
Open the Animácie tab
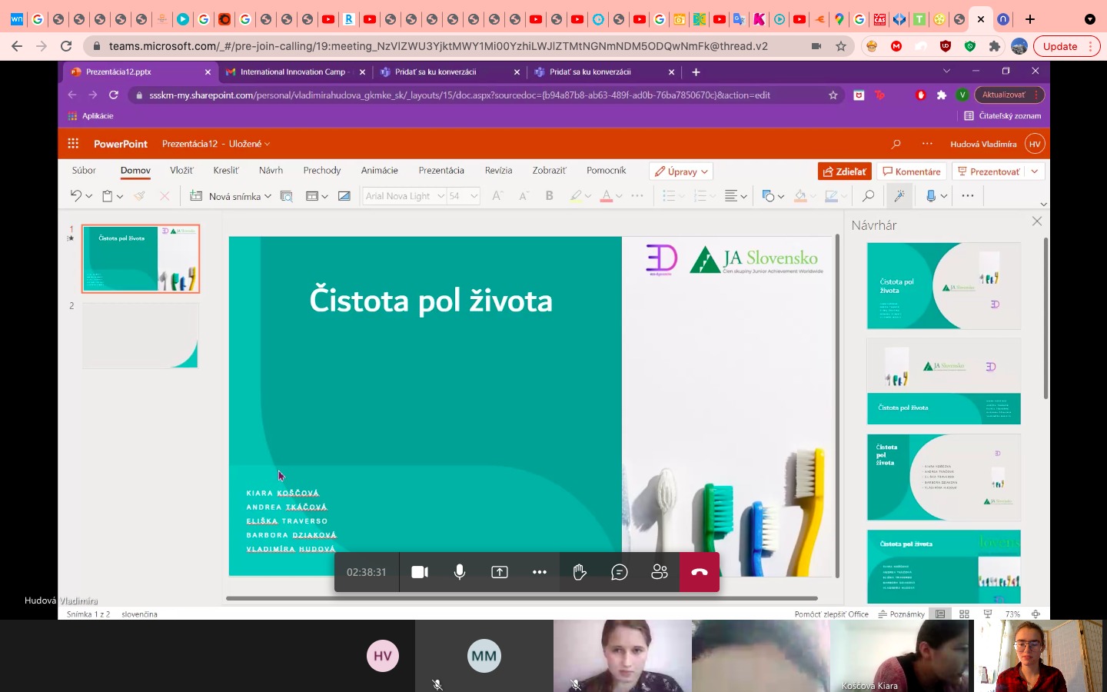click(380, 171)
